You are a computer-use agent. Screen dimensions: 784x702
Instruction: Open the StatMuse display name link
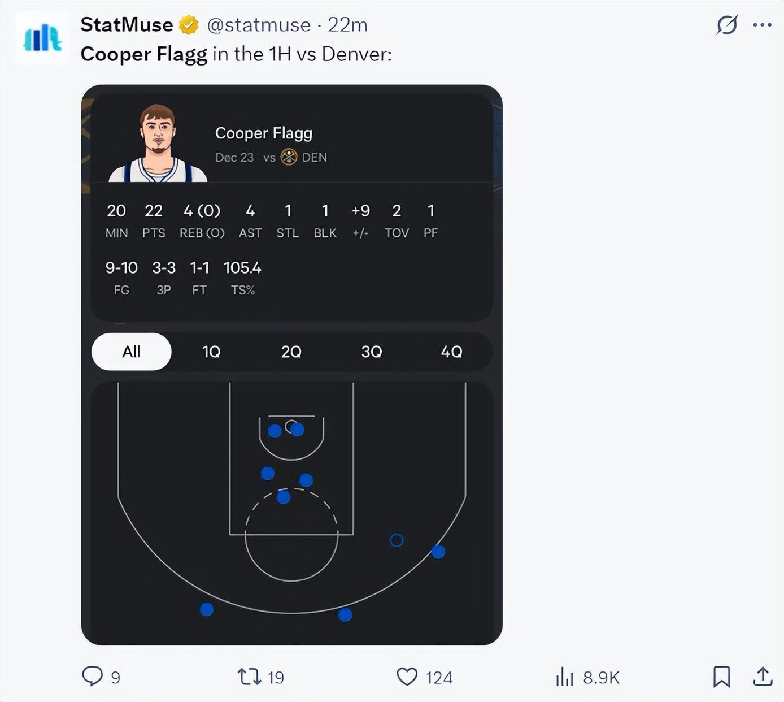[x=127, y=25]
